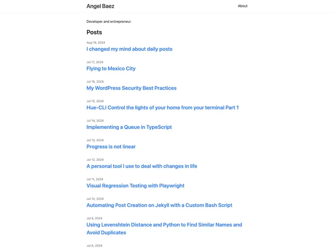Click the Jul 15, 2024 date label

pyautogui.click(x=95, y=101)
